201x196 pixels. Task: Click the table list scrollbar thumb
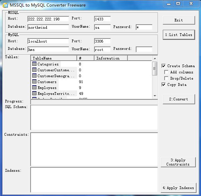[155, 69]
